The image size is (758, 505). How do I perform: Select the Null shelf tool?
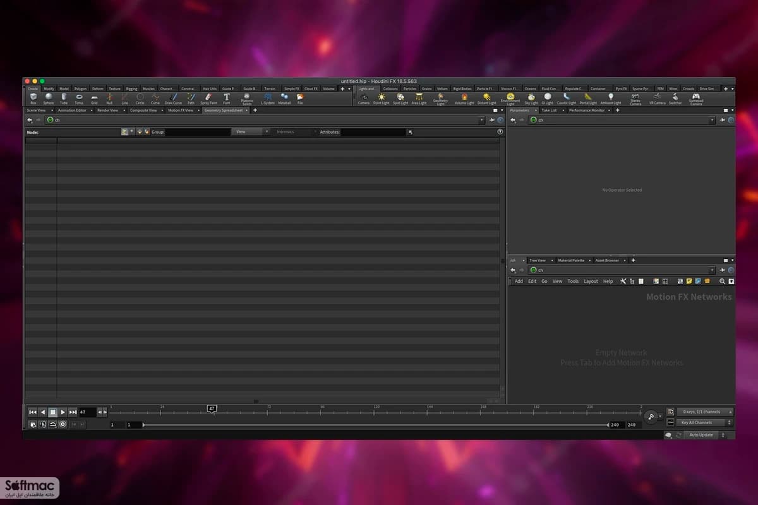pyautogui.click(x=109, y=98)
